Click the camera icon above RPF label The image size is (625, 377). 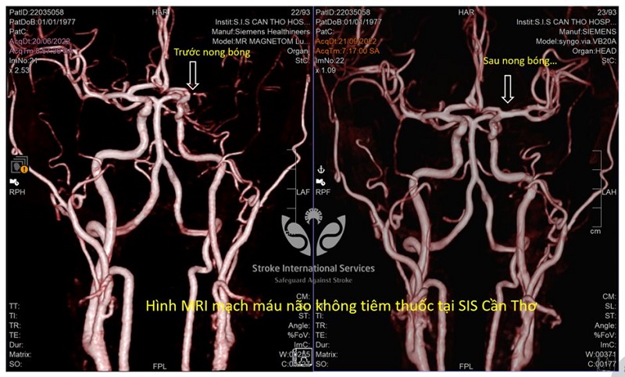320,181
